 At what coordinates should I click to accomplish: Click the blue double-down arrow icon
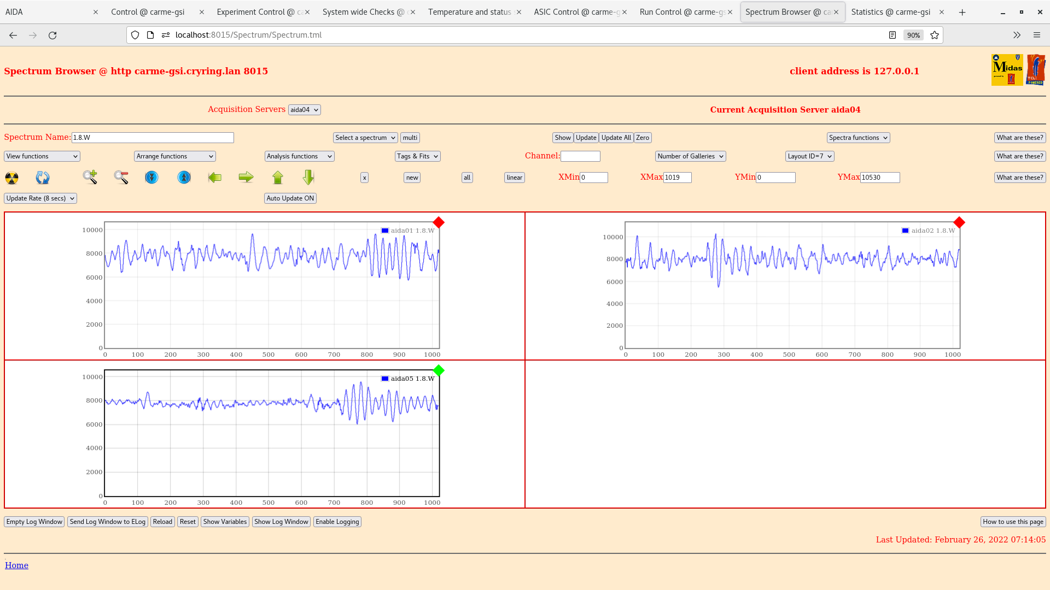[x=151, y=178]
